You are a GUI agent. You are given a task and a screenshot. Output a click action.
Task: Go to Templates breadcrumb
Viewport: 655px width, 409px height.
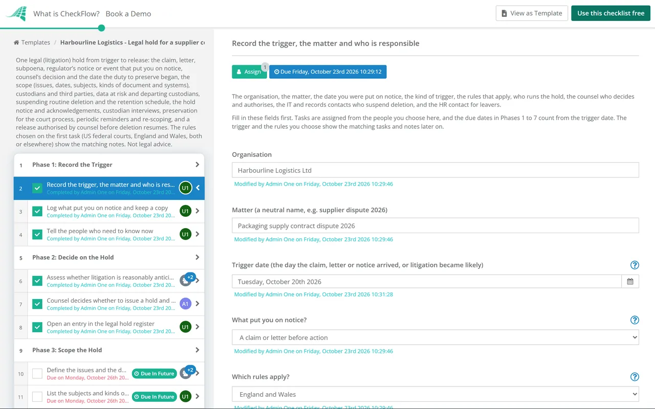coord(36,42)
